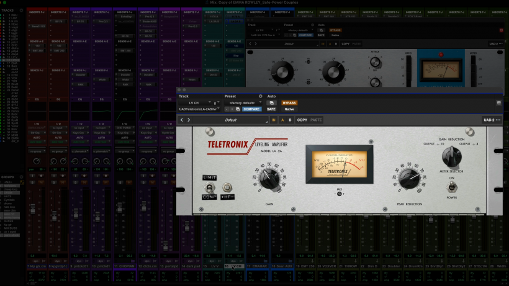The width and height of the screenshot is (509, 286).
Task: Click the Meter Selector knob on LA-2A
Action: pyautogui.click(x=451, y=156)
